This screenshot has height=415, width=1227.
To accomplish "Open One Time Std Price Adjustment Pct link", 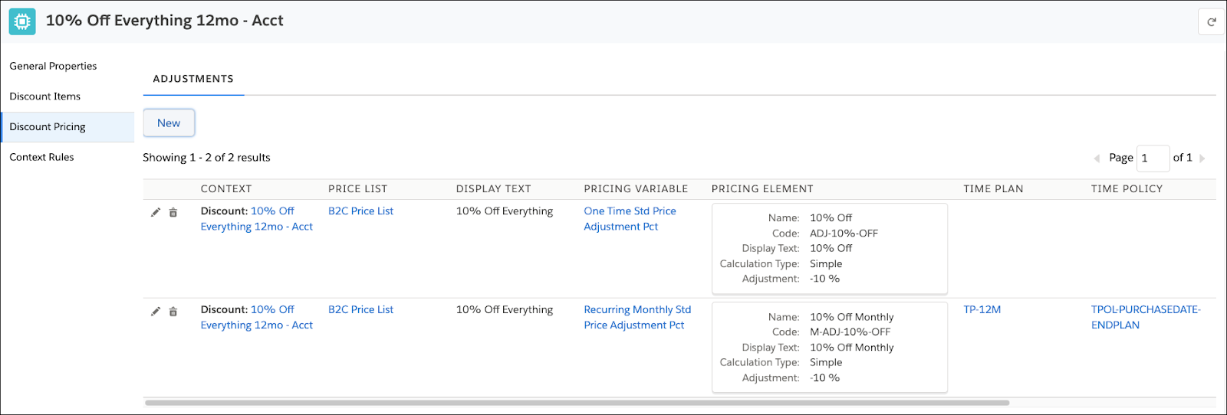I will [x=630, y=219].
